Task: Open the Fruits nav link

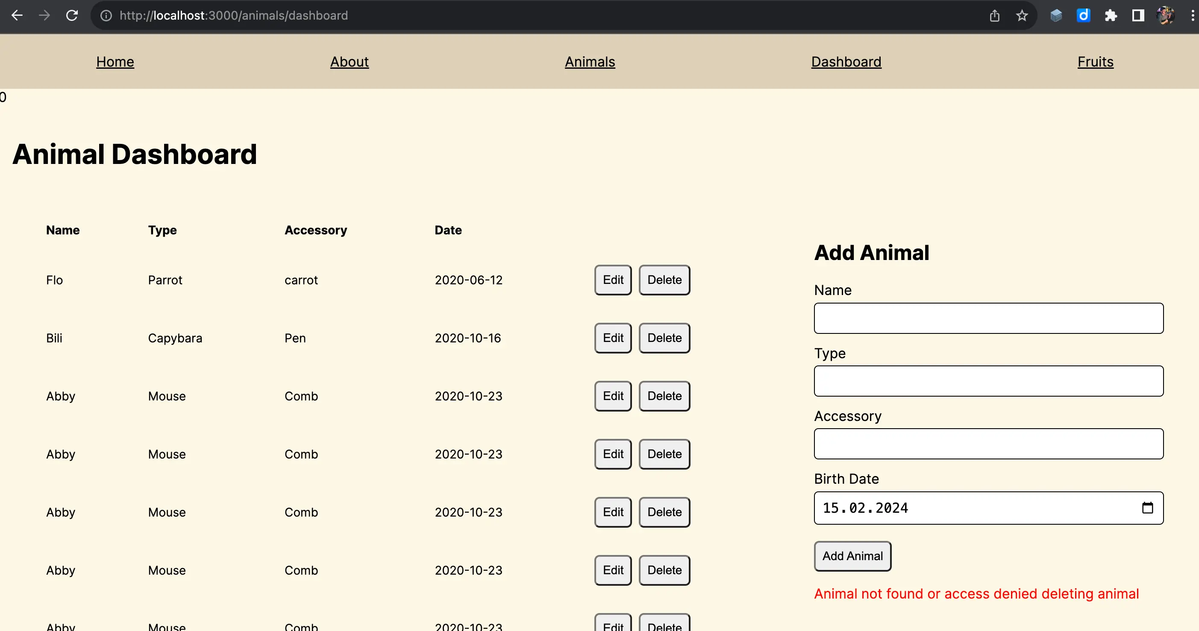Action: point(1095,61)
